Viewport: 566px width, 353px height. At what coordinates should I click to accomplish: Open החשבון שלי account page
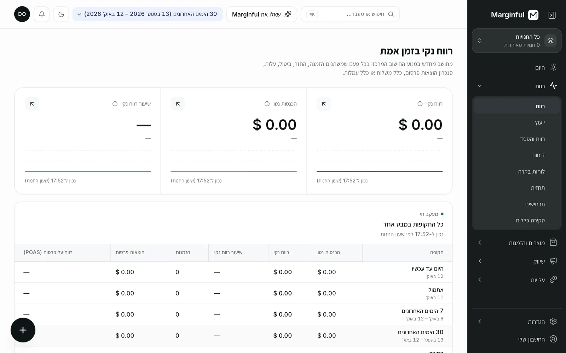click(x=516, y=339)
